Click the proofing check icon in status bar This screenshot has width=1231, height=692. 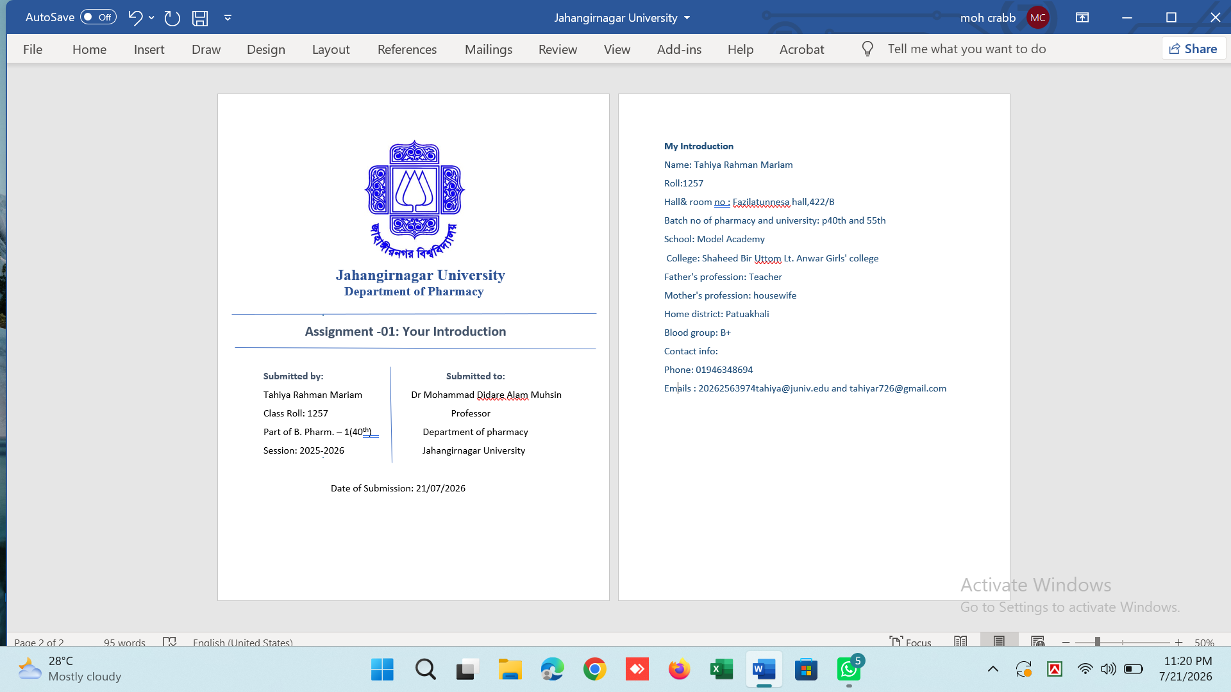coord(169,641)
